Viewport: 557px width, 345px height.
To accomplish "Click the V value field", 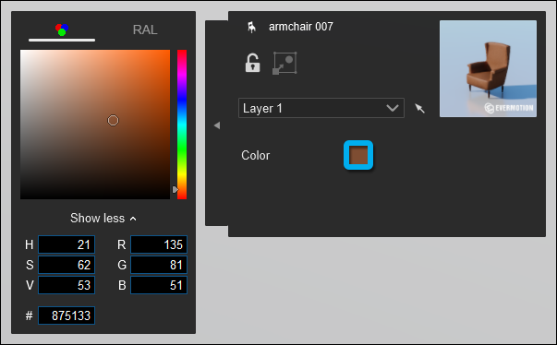I will (67, 285).
